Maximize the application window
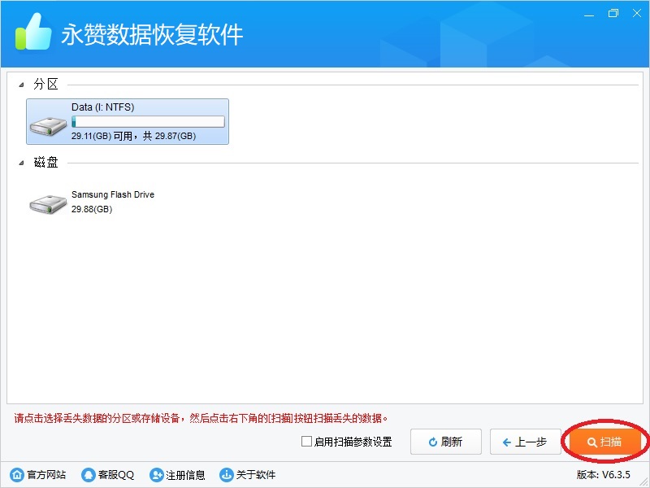Image resolution: width=650 pixels, height=488 pixels. (x=613, y=13)
